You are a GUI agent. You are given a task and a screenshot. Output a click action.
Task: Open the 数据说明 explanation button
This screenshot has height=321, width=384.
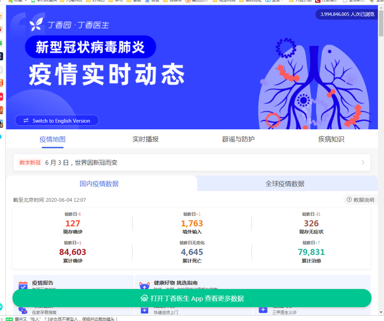coord(360,200)
